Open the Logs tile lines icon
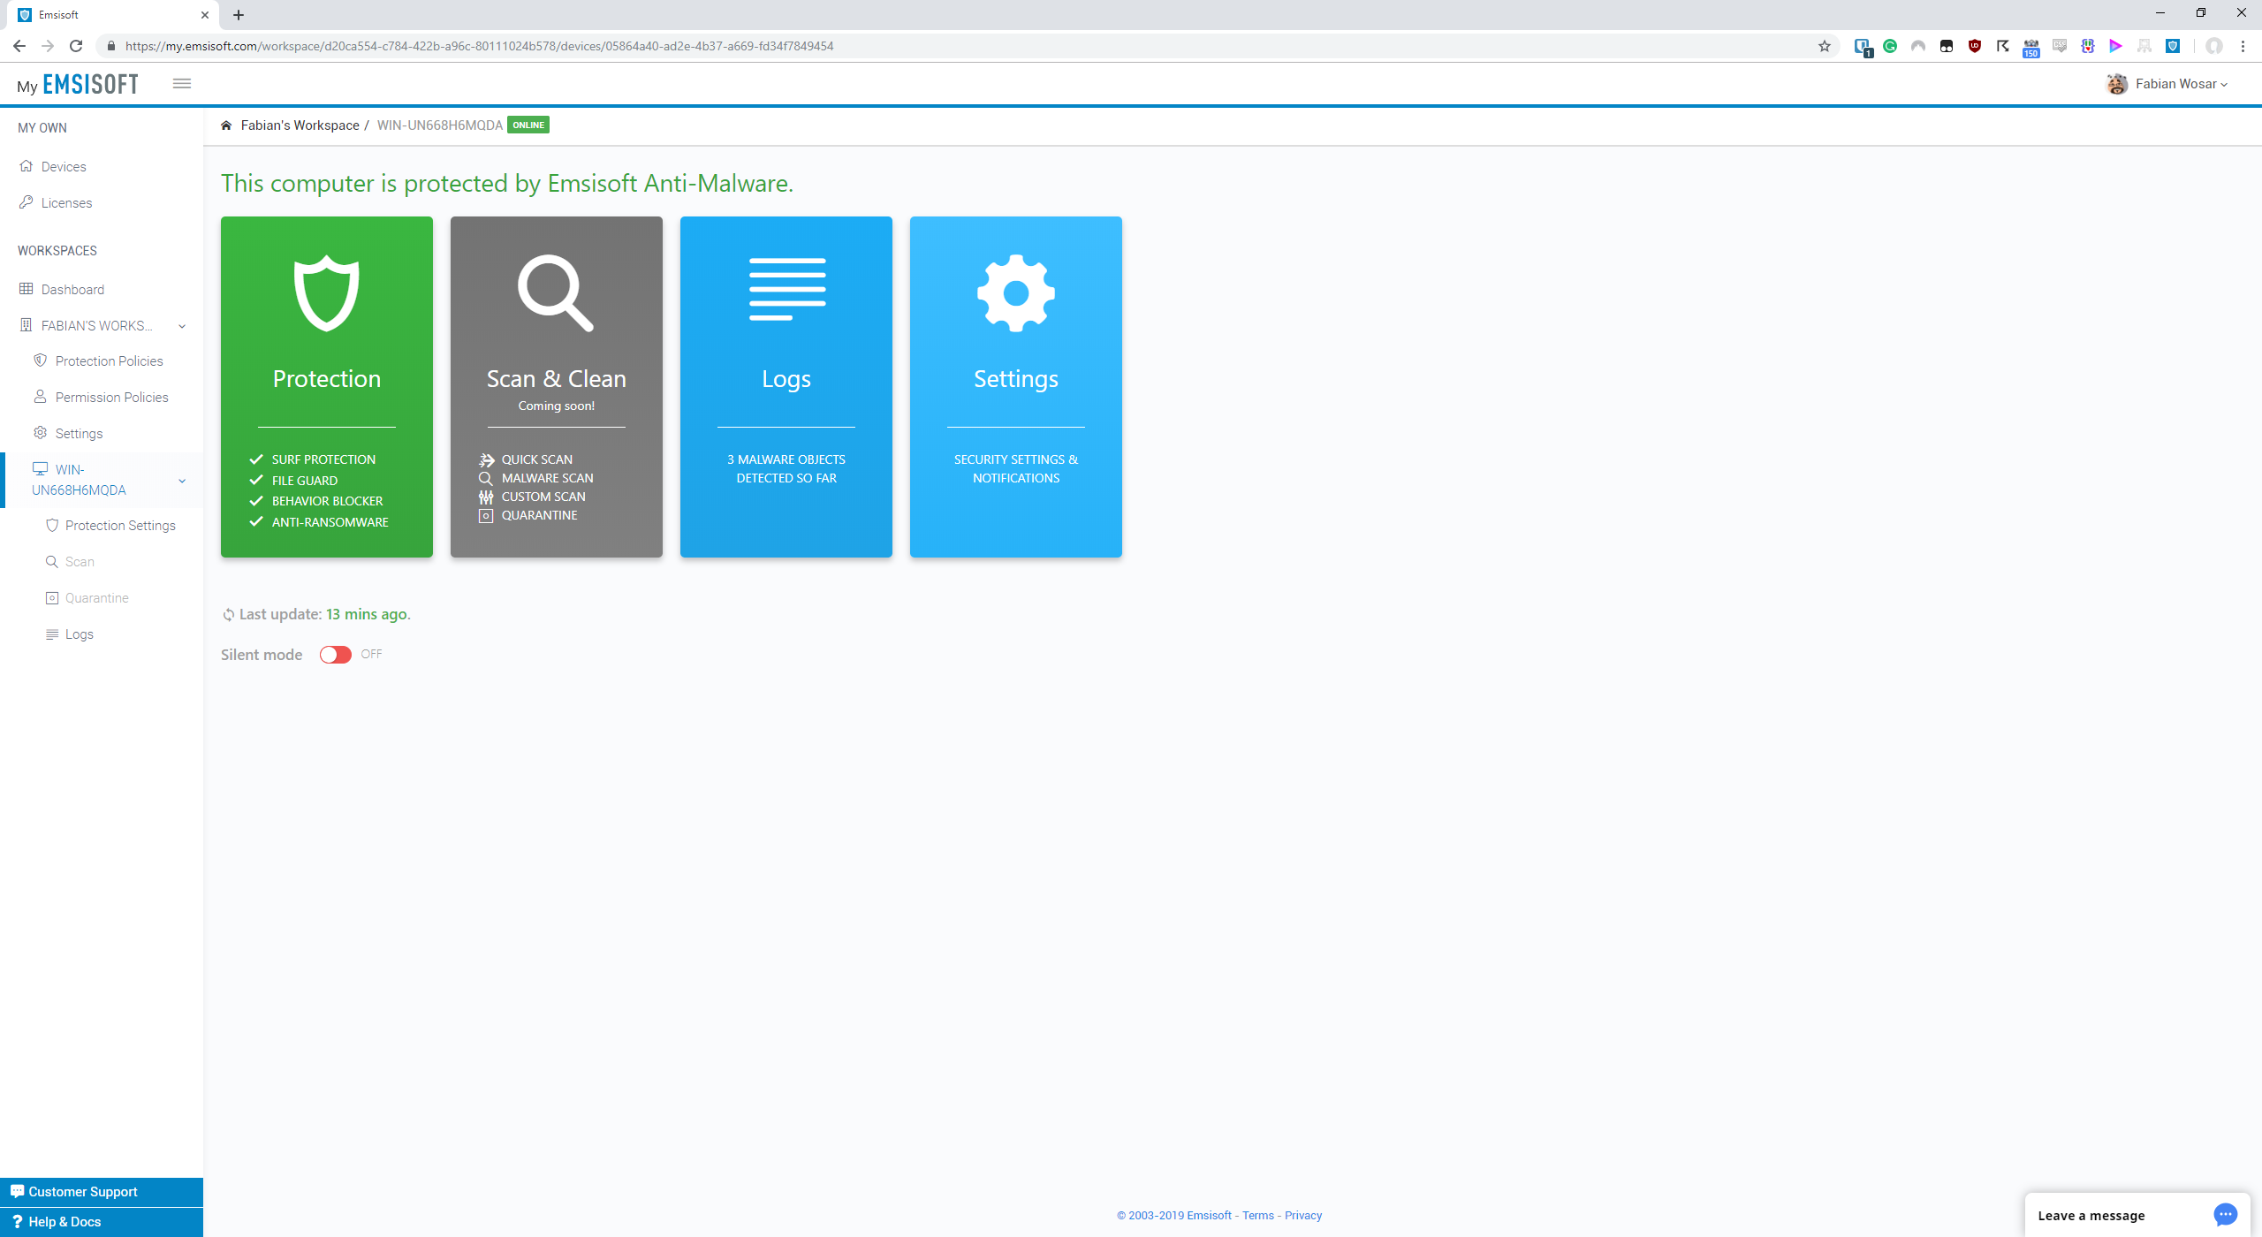 tap(786, 289)
